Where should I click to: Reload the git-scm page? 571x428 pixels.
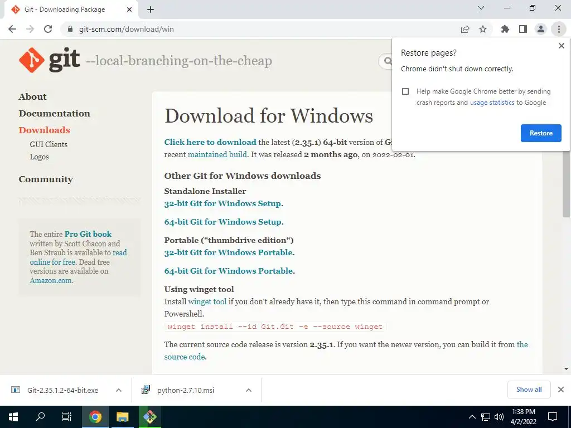(x=48, y=29)
